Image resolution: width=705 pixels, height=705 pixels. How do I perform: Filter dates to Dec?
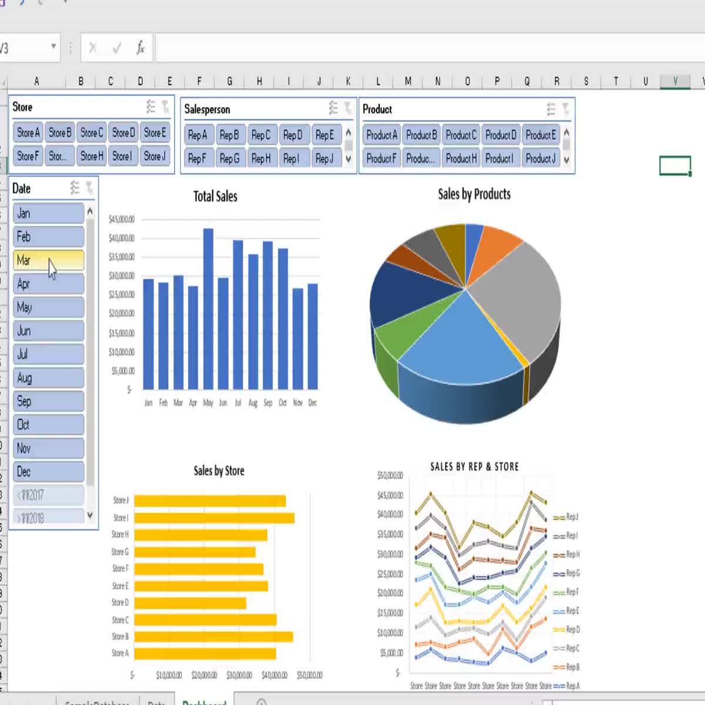tap(48, 472)
